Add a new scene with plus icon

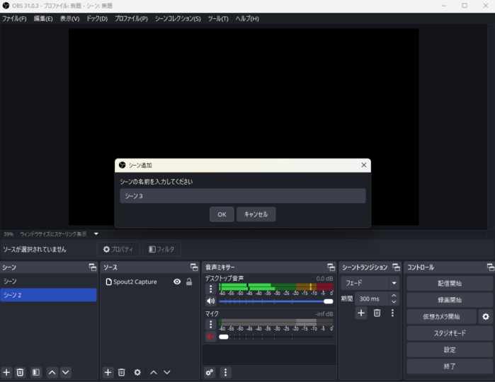click(6, 373)
